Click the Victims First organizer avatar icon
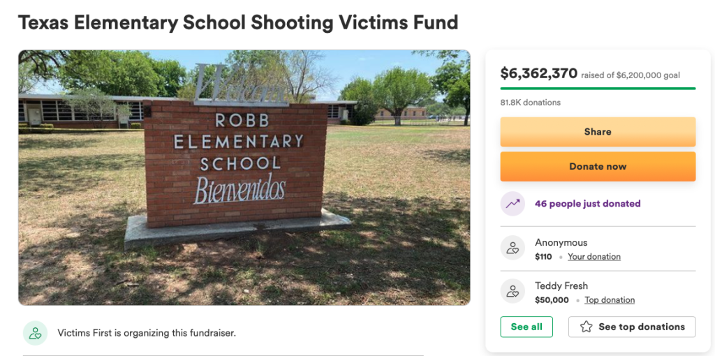This screenshot has width=715, height=356. tap(35, 333)
